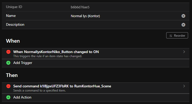This screenshot has height=104, width=192.
Task: Clear the Name field with its X icon
Action: (x=183, y=16)
